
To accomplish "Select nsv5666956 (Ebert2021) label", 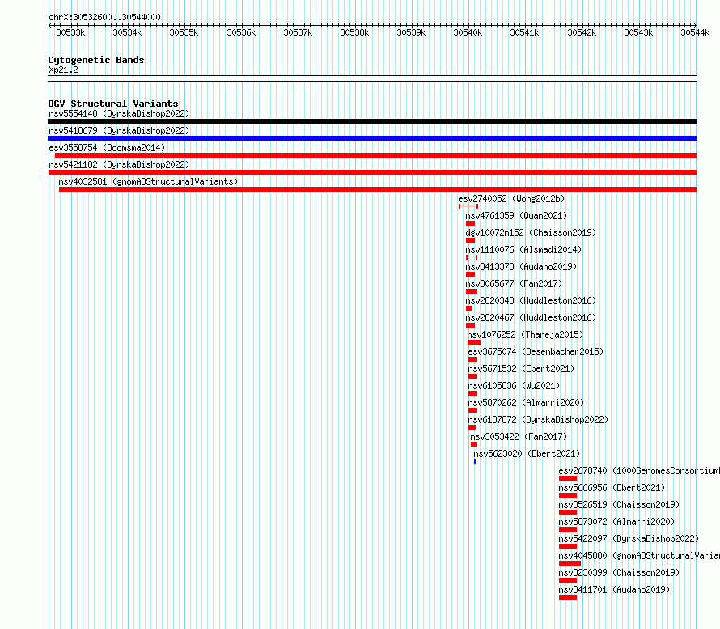I will (612, 487).
